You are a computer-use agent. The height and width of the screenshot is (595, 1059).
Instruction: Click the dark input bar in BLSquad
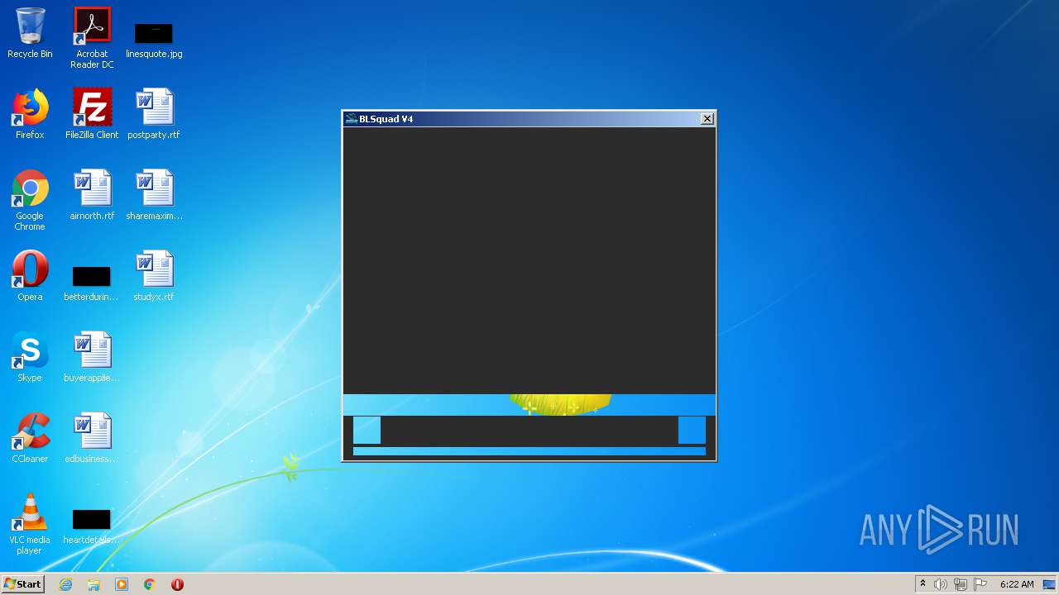pos(529,430)
